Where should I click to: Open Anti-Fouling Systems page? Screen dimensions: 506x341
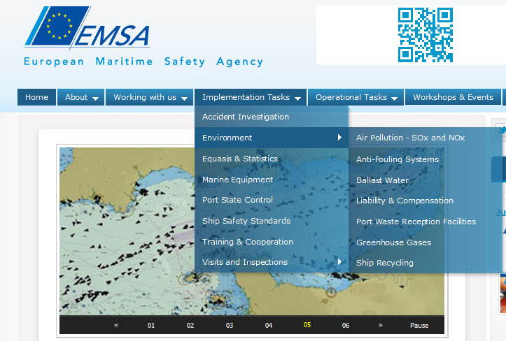(x=398, y=159)
